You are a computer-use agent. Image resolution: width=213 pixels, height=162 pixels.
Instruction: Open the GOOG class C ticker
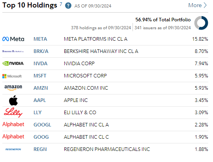tap(41, 137)
